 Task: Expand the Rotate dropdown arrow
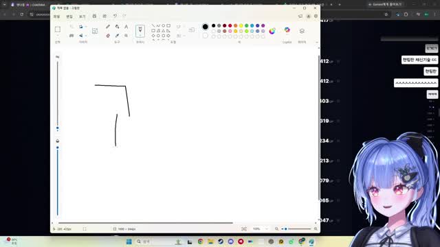pos(85,27)
